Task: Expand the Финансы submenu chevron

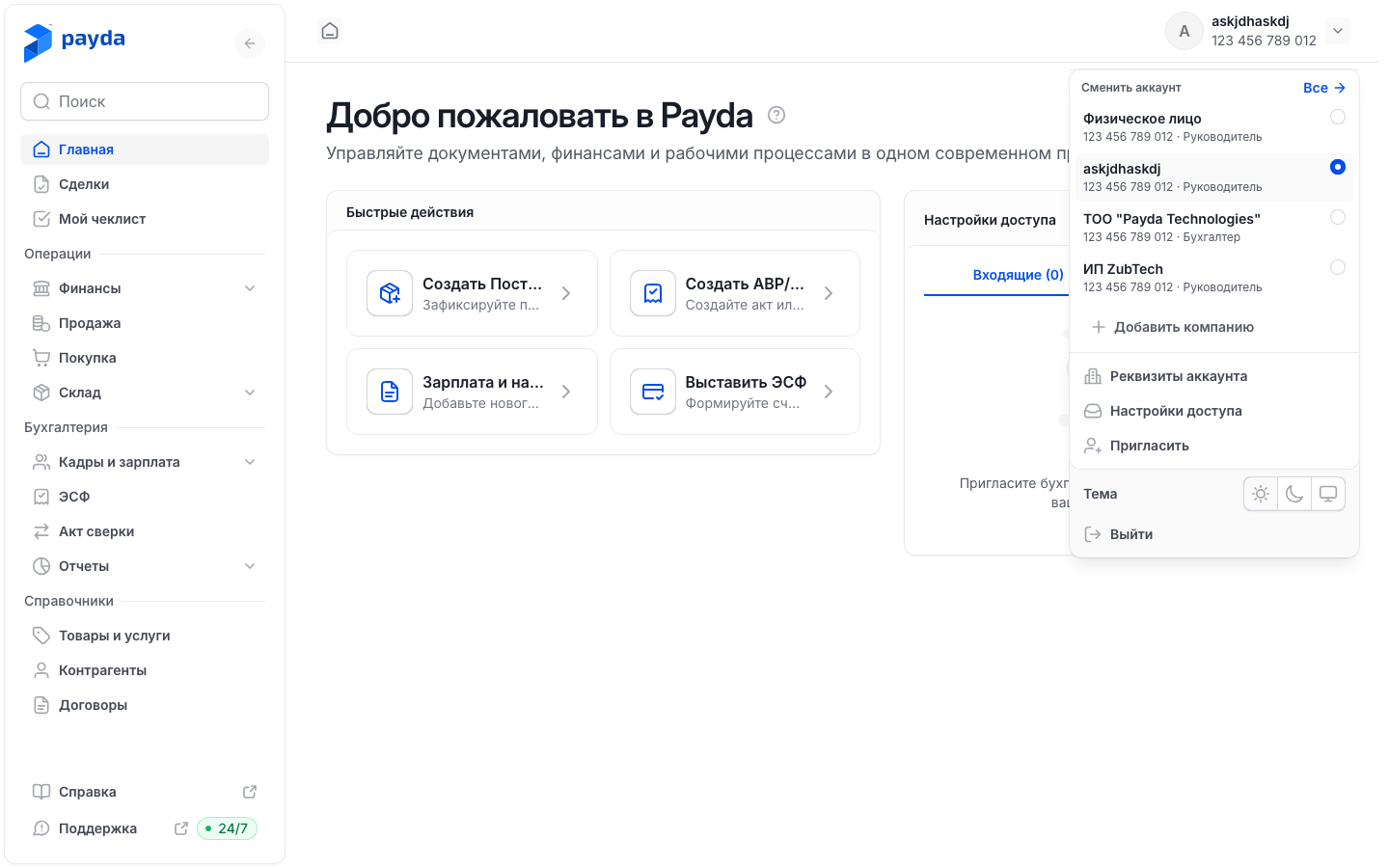Action: coord(250,288)
